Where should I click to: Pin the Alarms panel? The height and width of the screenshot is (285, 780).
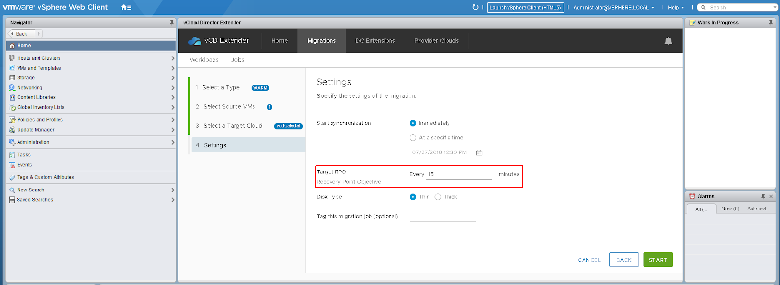point(763,196)
